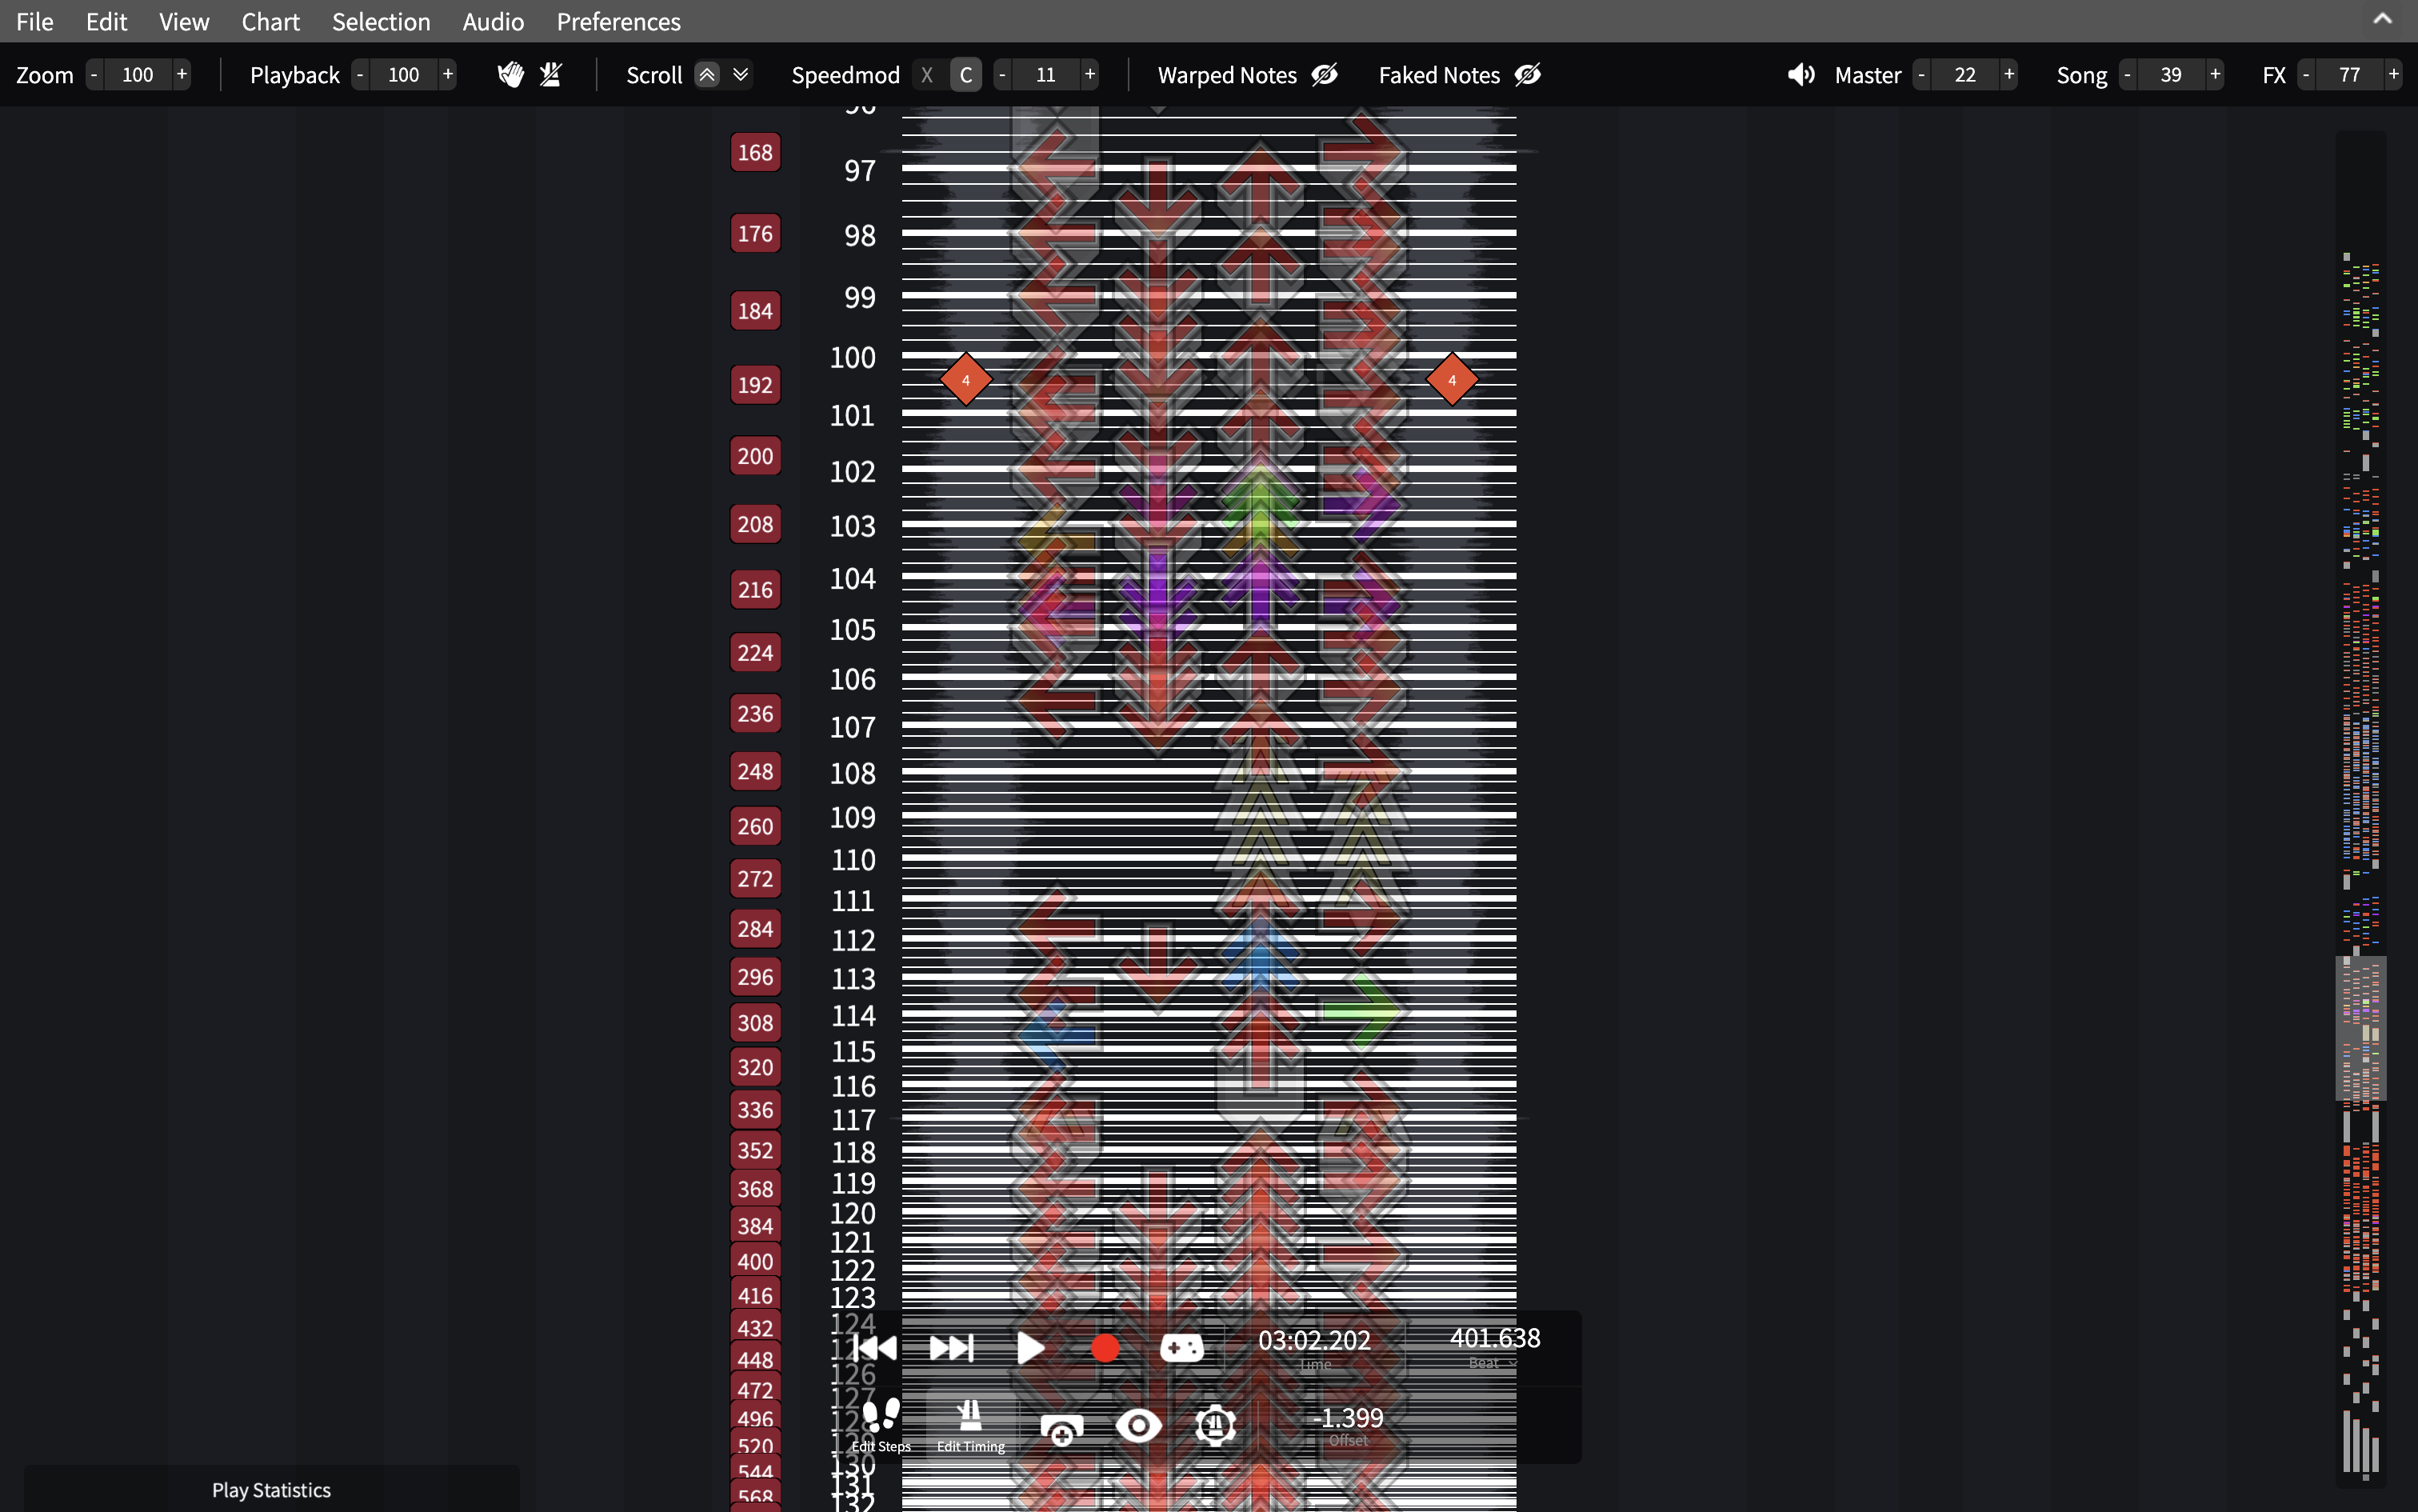Click BPM marker 224
This screenshot has width=2418, height=1512.
point(755,653)
